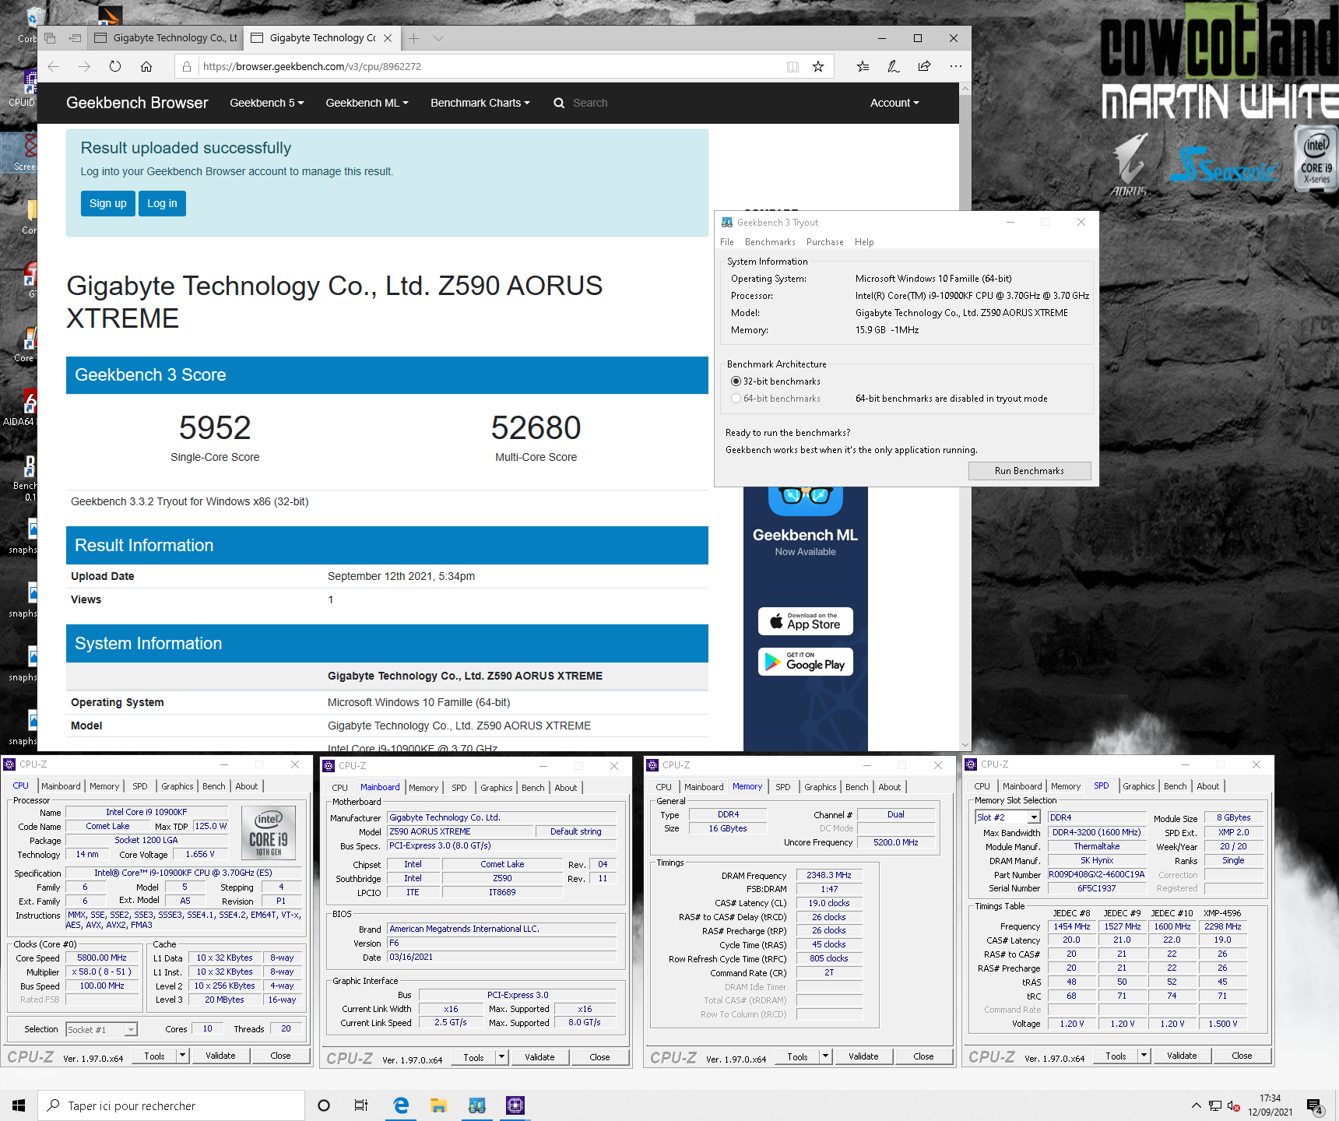Click the add notes pen icon

894,67
